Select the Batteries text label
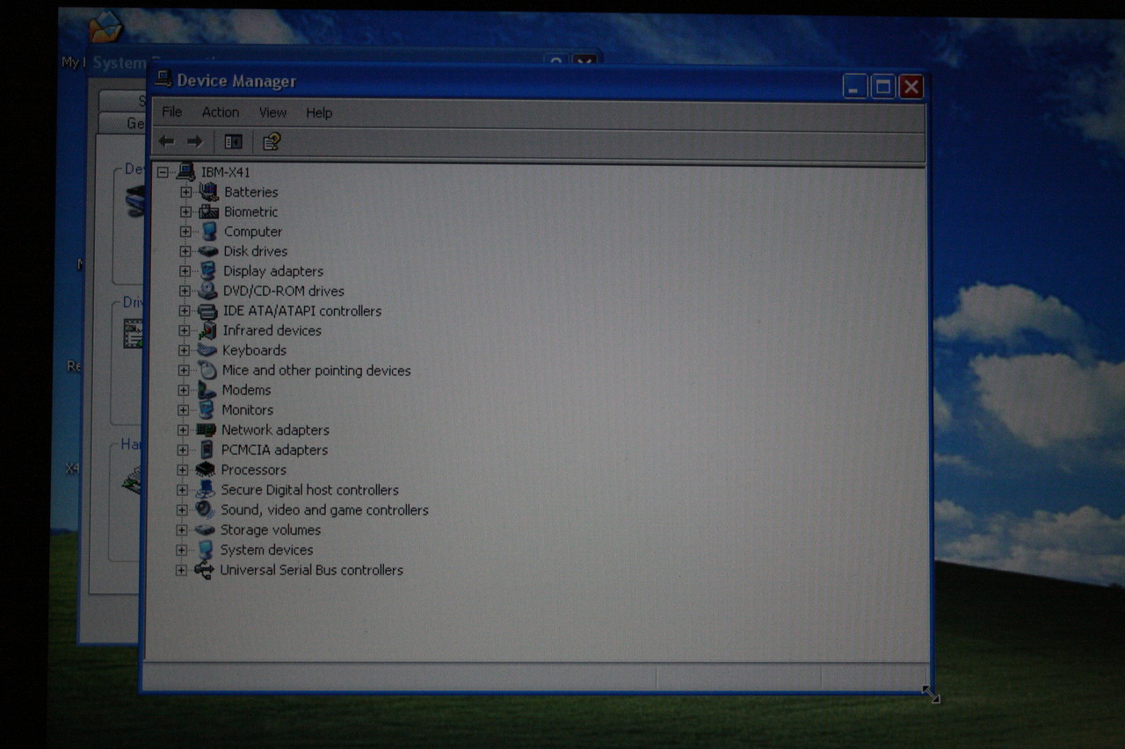 (250, 192)
